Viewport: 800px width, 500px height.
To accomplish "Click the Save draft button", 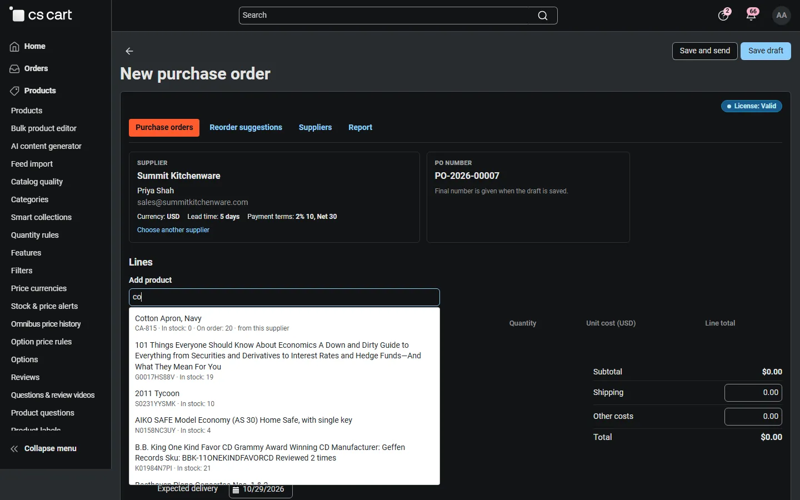I will point(766,51).
